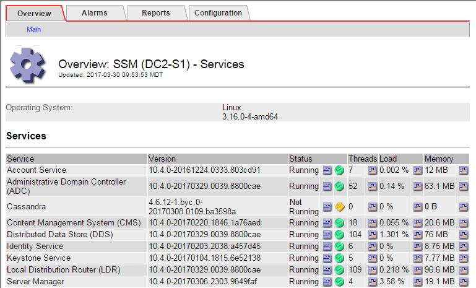Open the threads chart icon for the ADC service
The width and height of the screenshot is (476, 288).
click(x=373, y=186)
